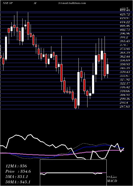Viewport: 133px width, 186px height.
Task: Click the <<Live MACD label
Action: click(112, 179)
